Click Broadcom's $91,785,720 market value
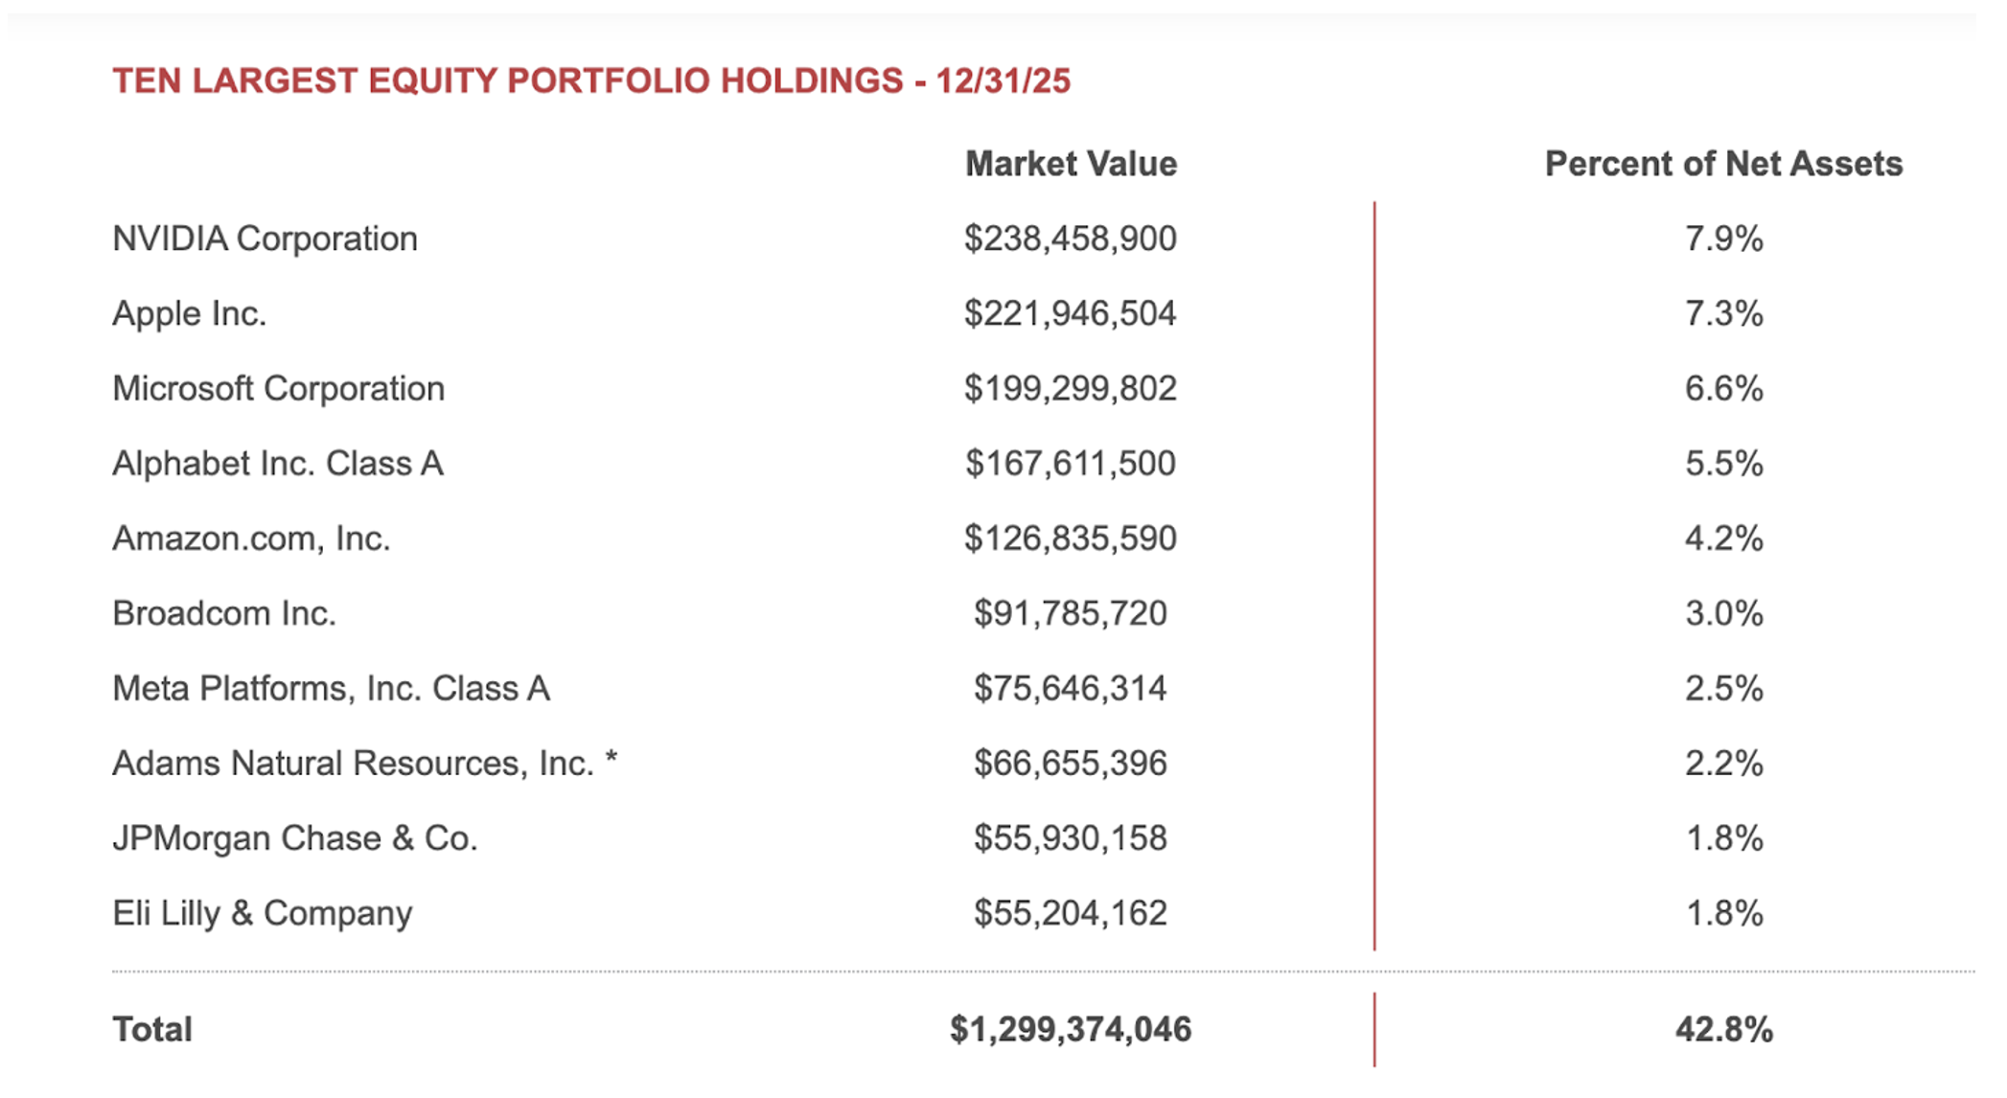Screen dimensions: 2007x1098 (x=1070, y=613)
